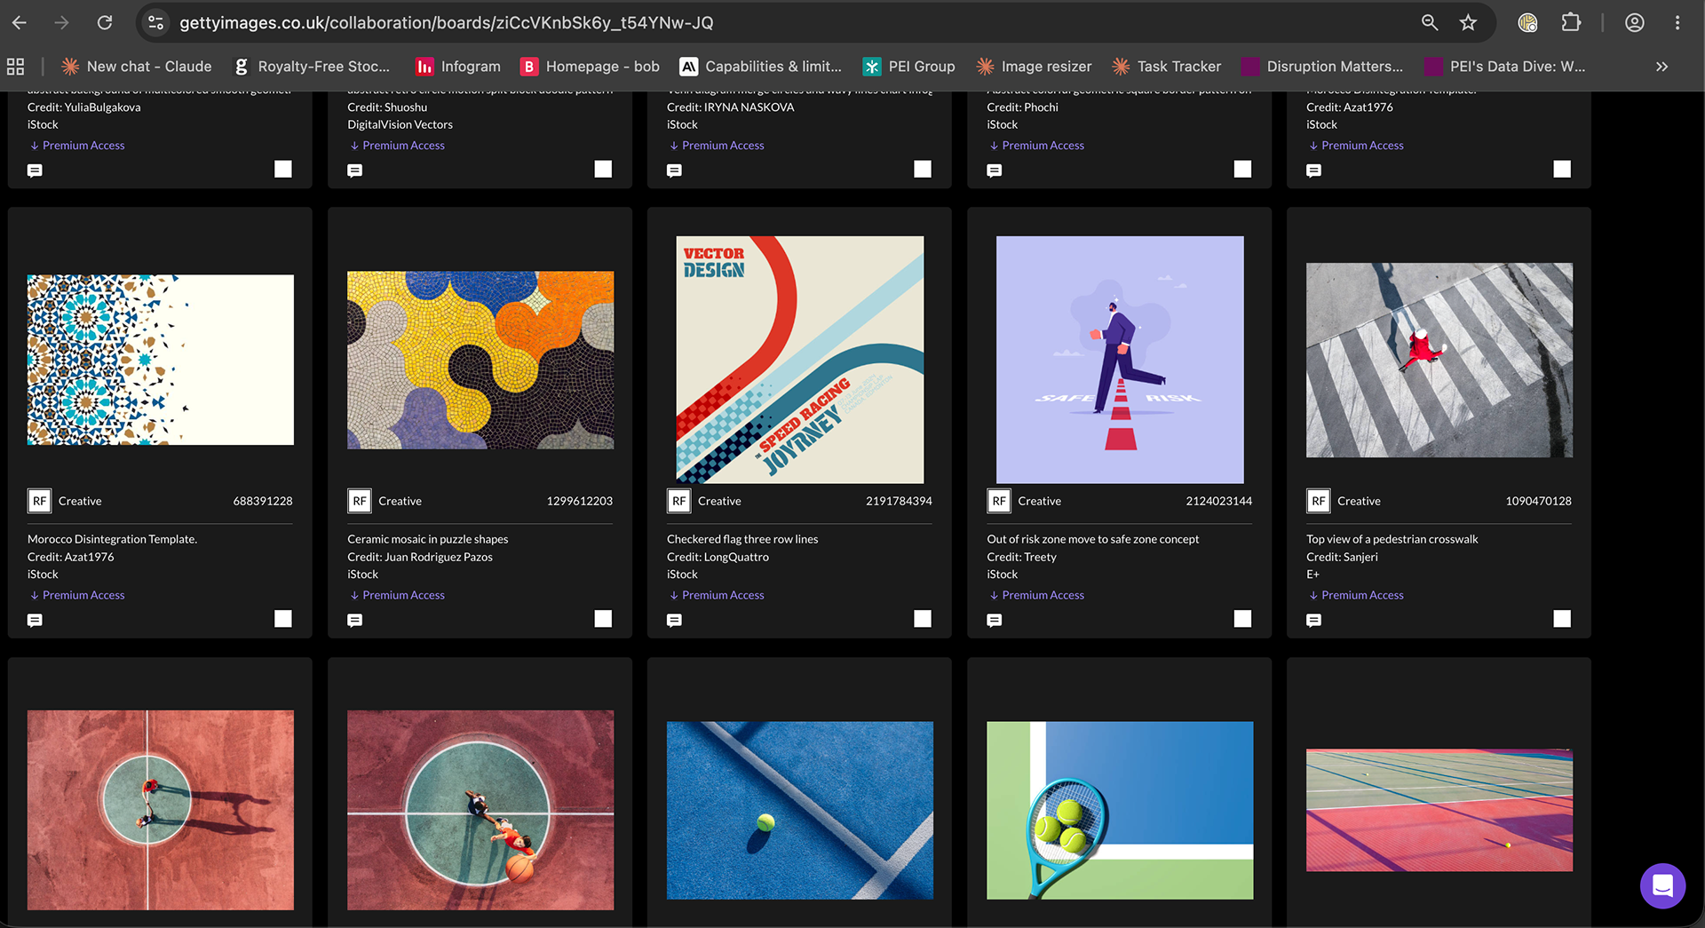Open the tennis racket with balls thumbnail
The image size is (1705, 928).
pos(1120,810)
